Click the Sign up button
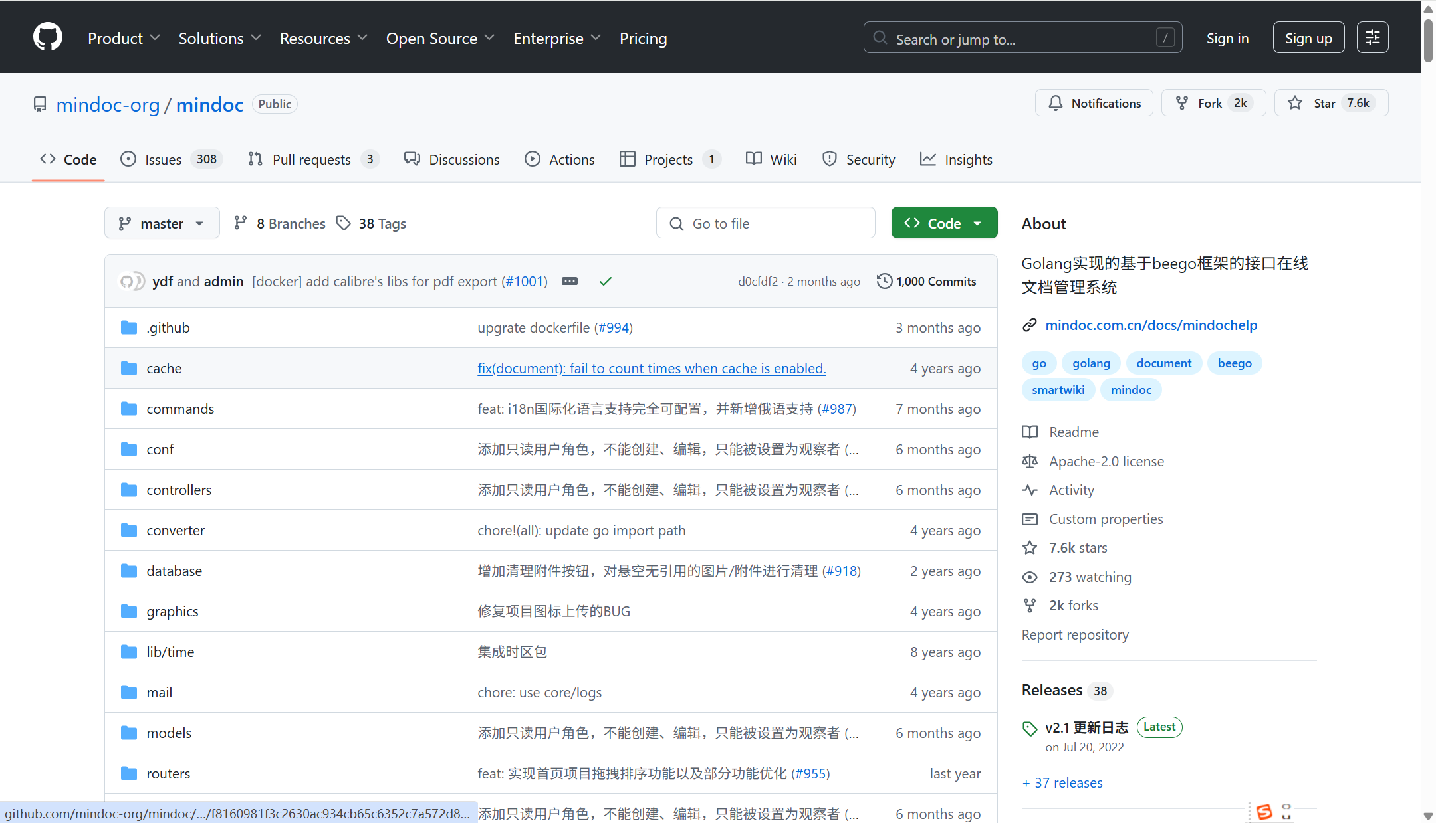 (x=1308, y=38)
